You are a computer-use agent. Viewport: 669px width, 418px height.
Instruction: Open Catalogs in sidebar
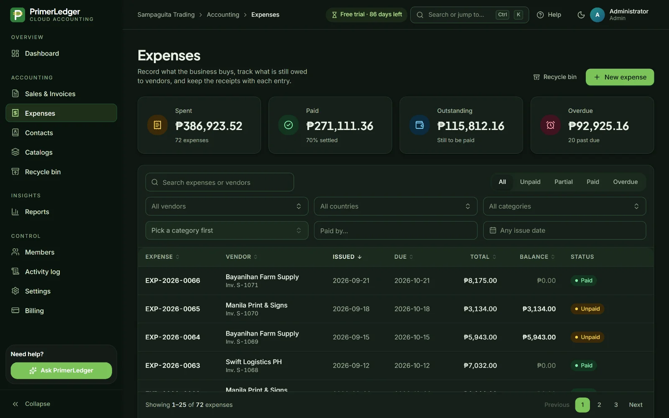(61, 153)
